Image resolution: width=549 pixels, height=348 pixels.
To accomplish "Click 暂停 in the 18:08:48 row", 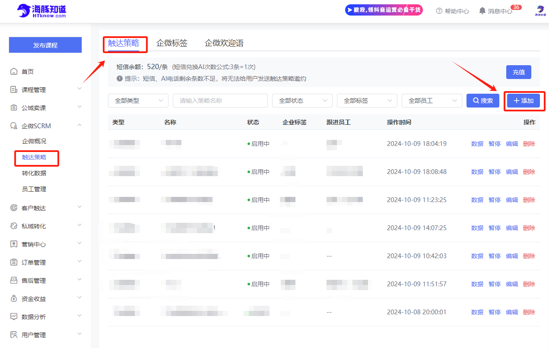I will tap(495, 172).
